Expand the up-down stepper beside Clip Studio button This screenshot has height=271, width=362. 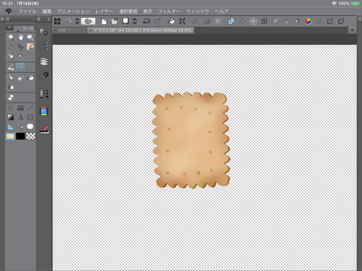coord(77,21)
